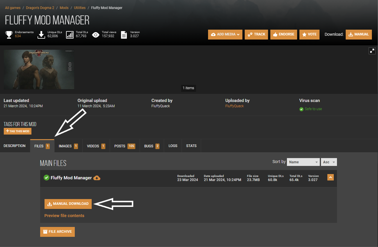Image resolution: width=378 pixels, height=247 pixels.
Task: Click the Fluffy Mod Manager file title
Action: point(71,178)
